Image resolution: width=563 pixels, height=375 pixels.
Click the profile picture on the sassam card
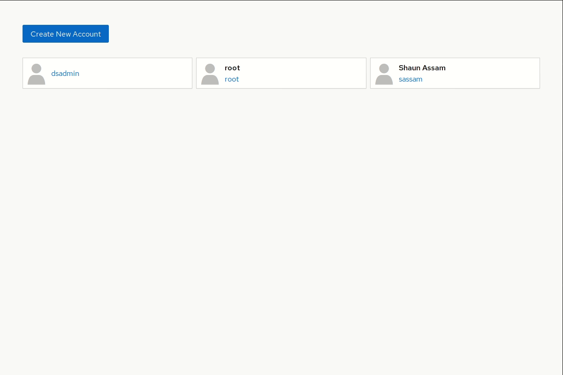(384, 73)
